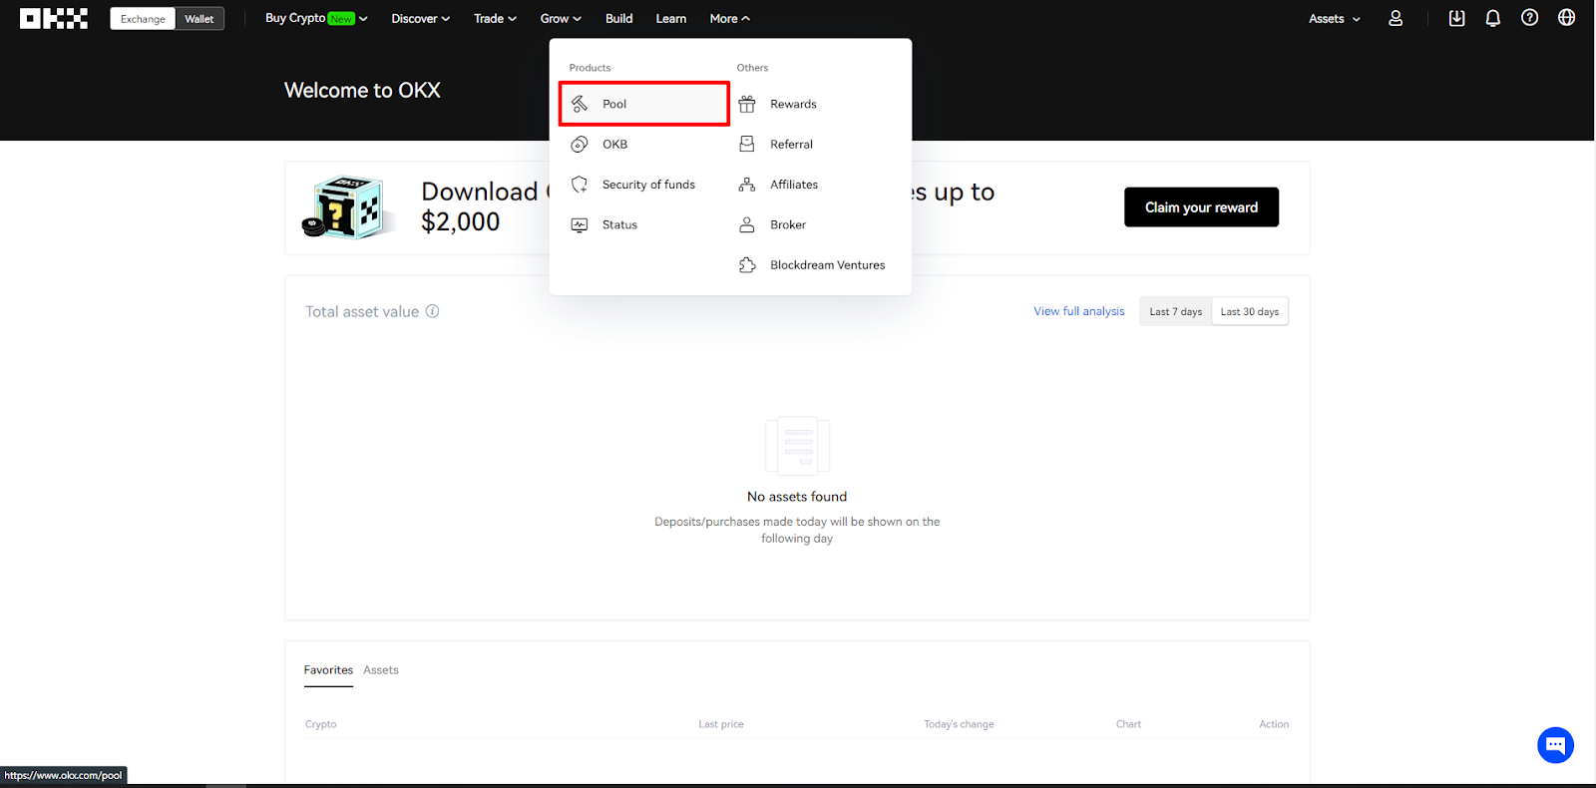Viewport: 1596px width, 788px height.
Task: Click the Affiliates icon
Action: click(x=747, y=185)
